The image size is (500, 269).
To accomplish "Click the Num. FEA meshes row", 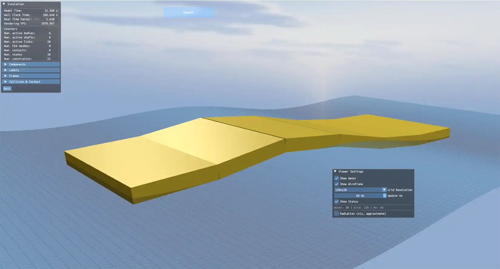I will [x=31, y=46].
